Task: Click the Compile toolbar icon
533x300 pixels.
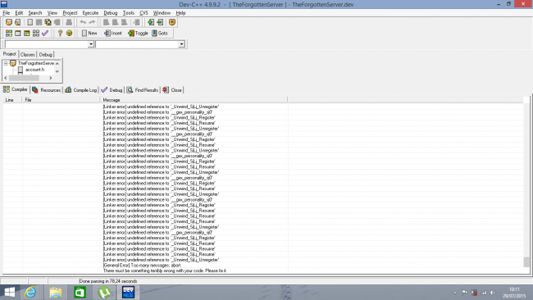Action: click(9, 34)
